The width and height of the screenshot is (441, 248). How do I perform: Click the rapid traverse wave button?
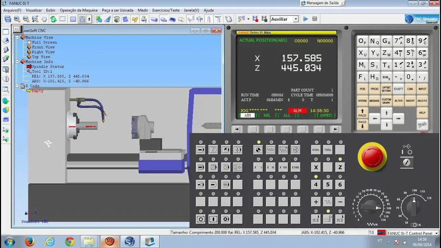328,202
